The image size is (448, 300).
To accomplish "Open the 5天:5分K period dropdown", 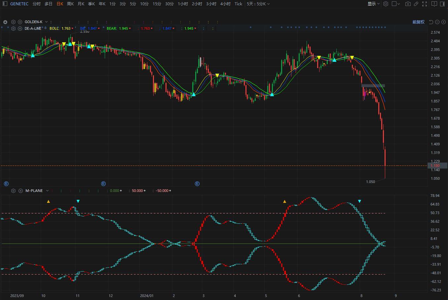I will 258,4.
